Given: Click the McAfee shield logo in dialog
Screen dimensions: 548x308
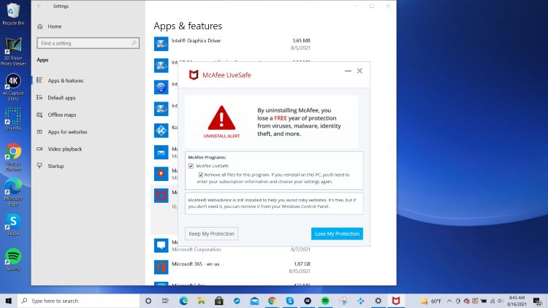Looking at the screenshot, I should tap(194, 74).
